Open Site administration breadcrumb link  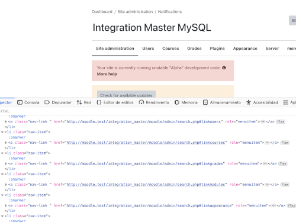click(135, 12)
